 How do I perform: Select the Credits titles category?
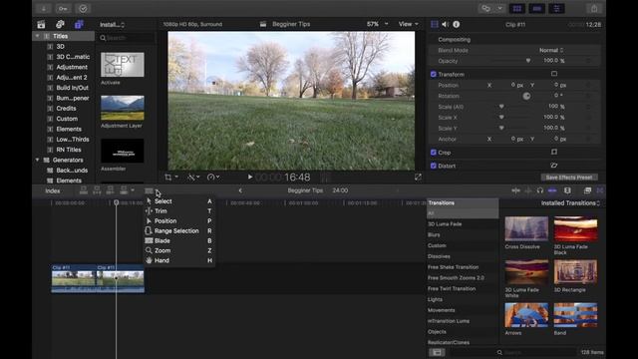click(x=66, y=109)
